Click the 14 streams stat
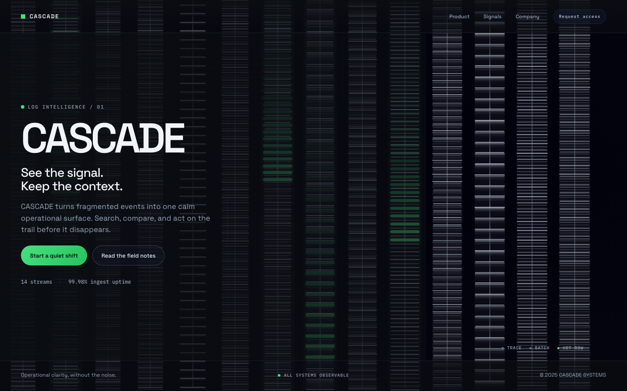This screenshot has width=627, height=391. click(x=37, y=282)
